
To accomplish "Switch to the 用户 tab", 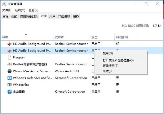I will [x=52, y=16].
